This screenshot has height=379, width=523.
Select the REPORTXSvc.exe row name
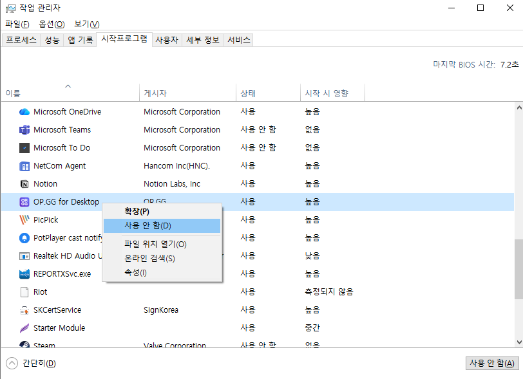(62, 273)
